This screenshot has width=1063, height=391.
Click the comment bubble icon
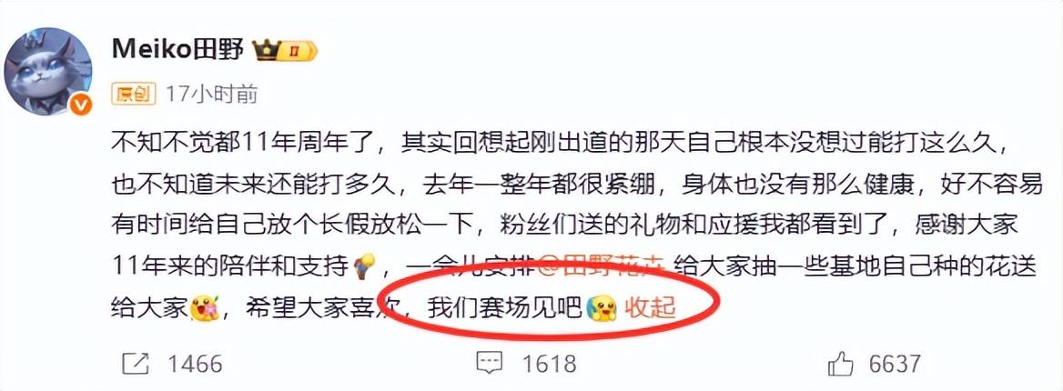click(x=489, y=364)
